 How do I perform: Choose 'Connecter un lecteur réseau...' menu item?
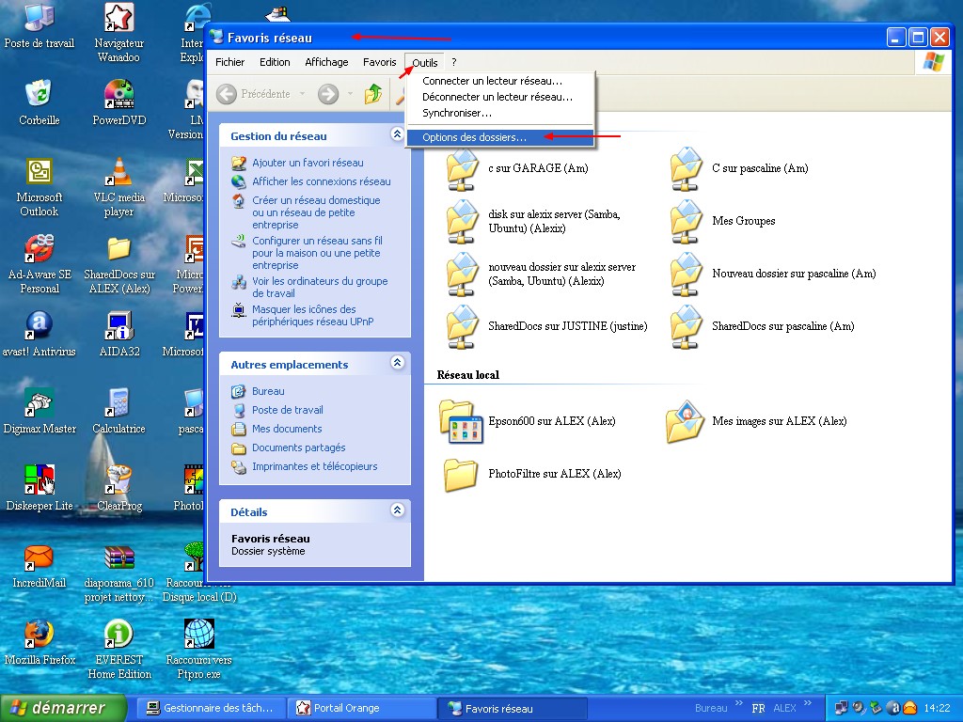pyautogui.click(x=492, y=81)
